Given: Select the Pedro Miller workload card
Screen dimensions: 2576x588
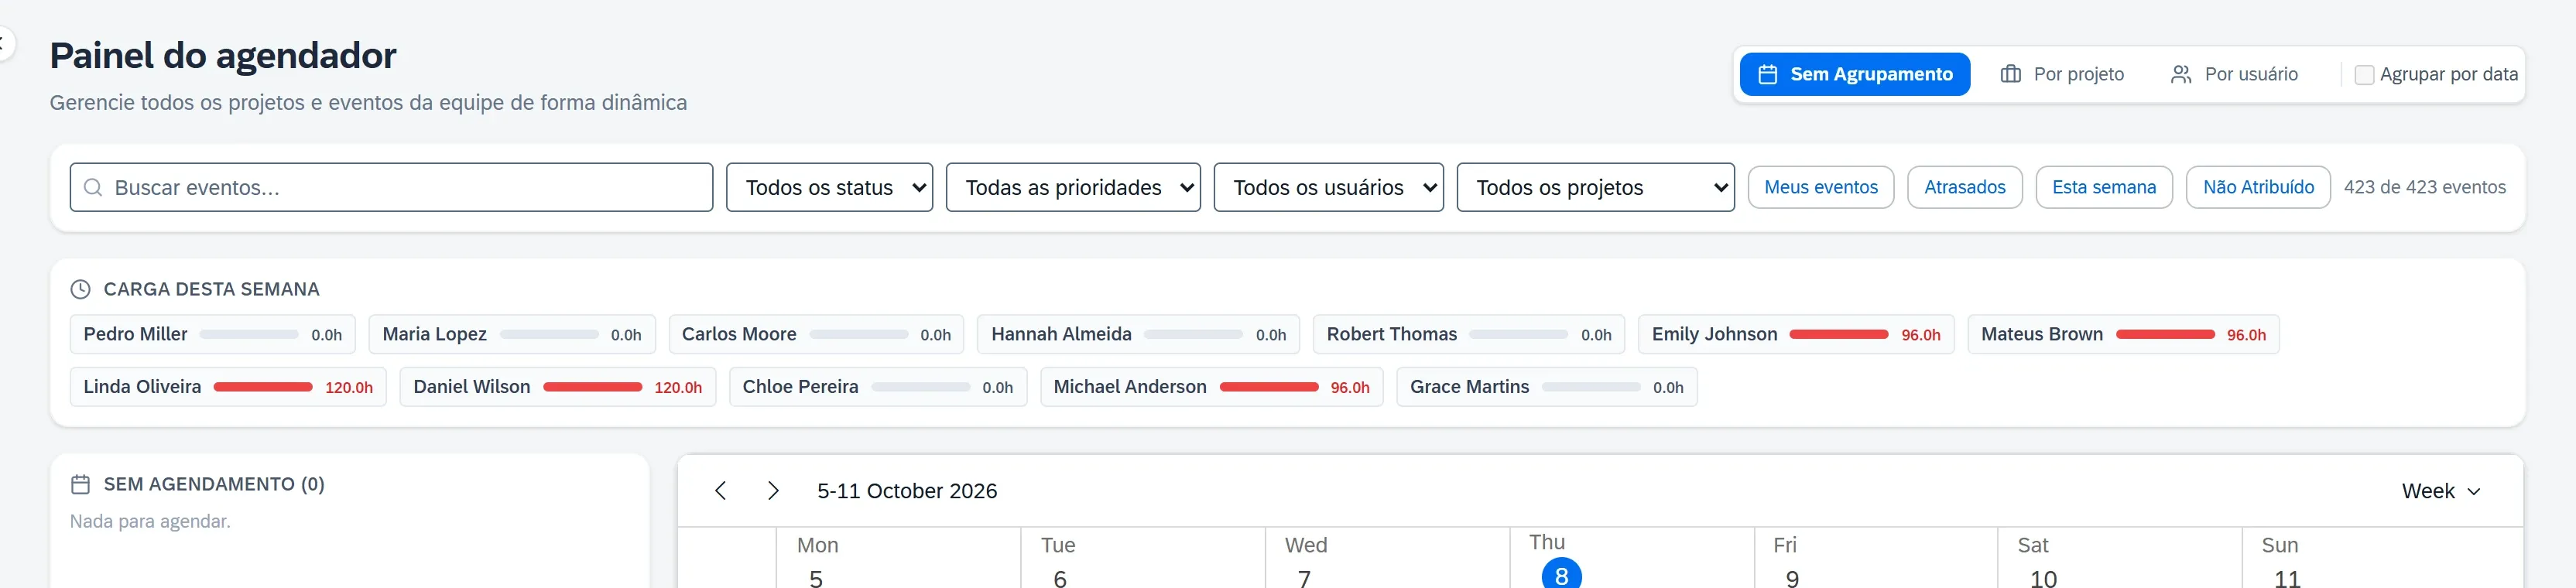Looking at the screenshot, I should pos(213,335).
